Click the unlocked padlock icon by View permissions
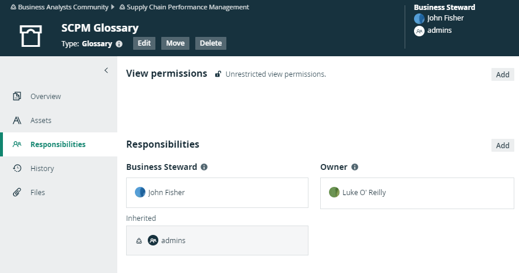Image resolution: width=519 pixels, height=273 pixels. 218,74
